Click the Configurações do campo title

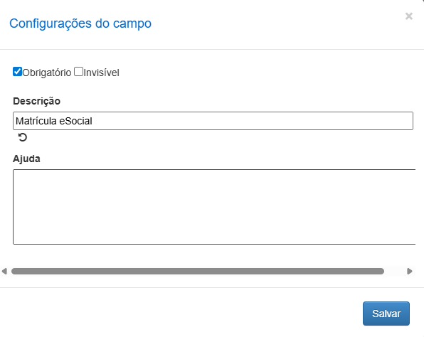[x=80, y=23]
